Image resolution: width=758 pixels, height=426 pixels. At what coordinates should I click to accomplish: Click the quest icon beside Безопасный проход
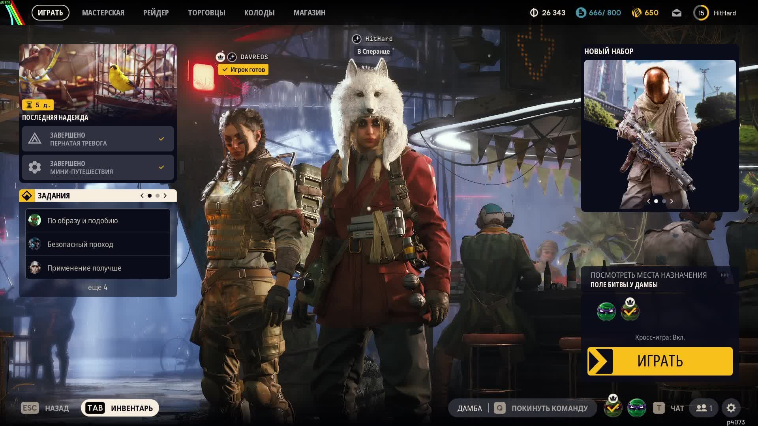pyautogui.click(x=35, y=244)
